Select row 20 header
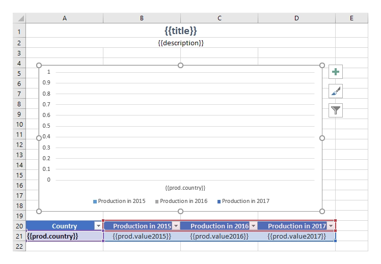This screenshot has height=264, width=381. [x=19, y=226]
